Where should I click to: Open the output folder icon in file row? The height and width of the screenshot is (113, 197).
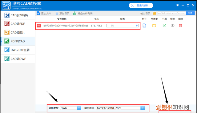point(154,26)
